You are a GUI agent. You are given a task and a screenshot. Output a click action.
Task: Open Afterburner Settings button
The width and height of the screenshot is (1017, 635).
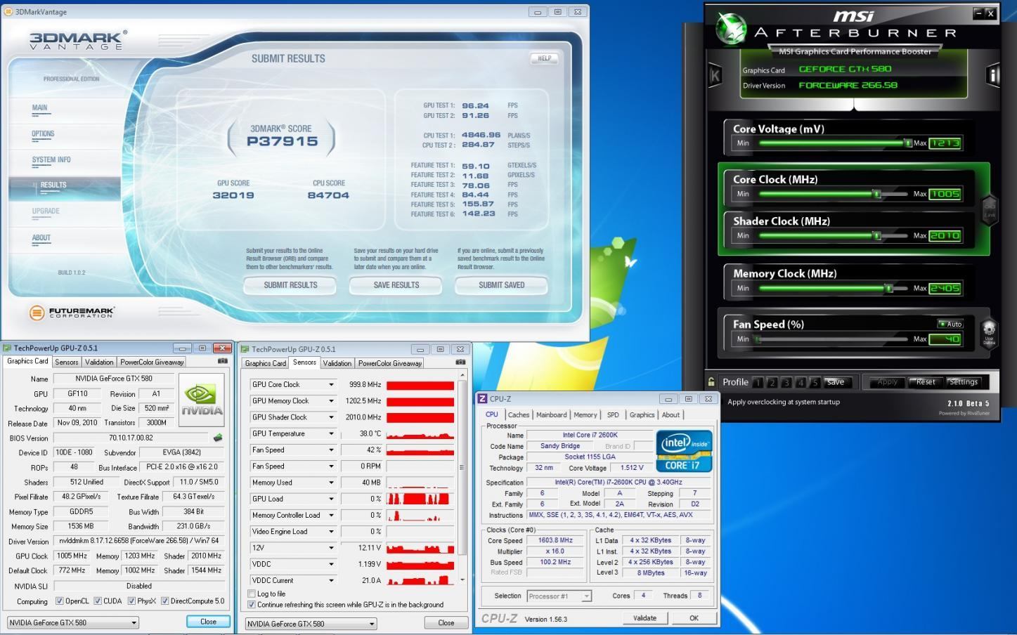(964, 382)
